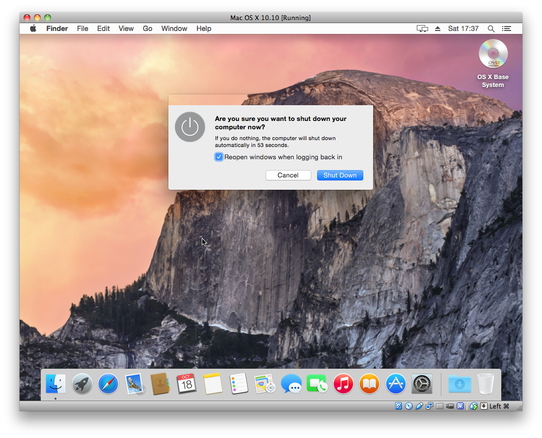
Task: Click VirtualBox CPU virtualization chip indicator
Action: click(460, 406)
